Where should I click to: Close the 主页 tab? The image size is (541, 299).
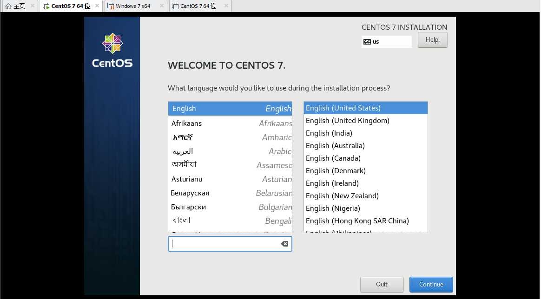(x=32, y=6)
